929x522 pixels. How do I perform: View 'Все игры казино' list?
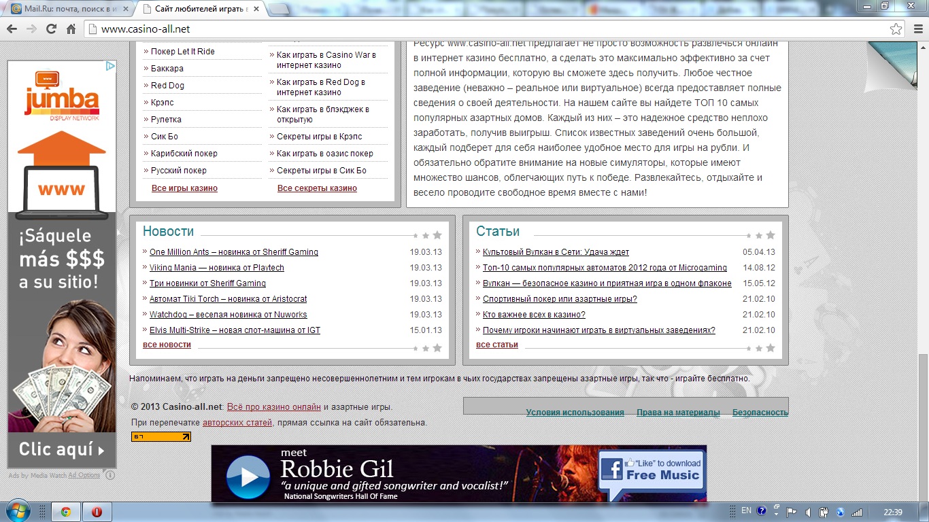pos(184,188)
